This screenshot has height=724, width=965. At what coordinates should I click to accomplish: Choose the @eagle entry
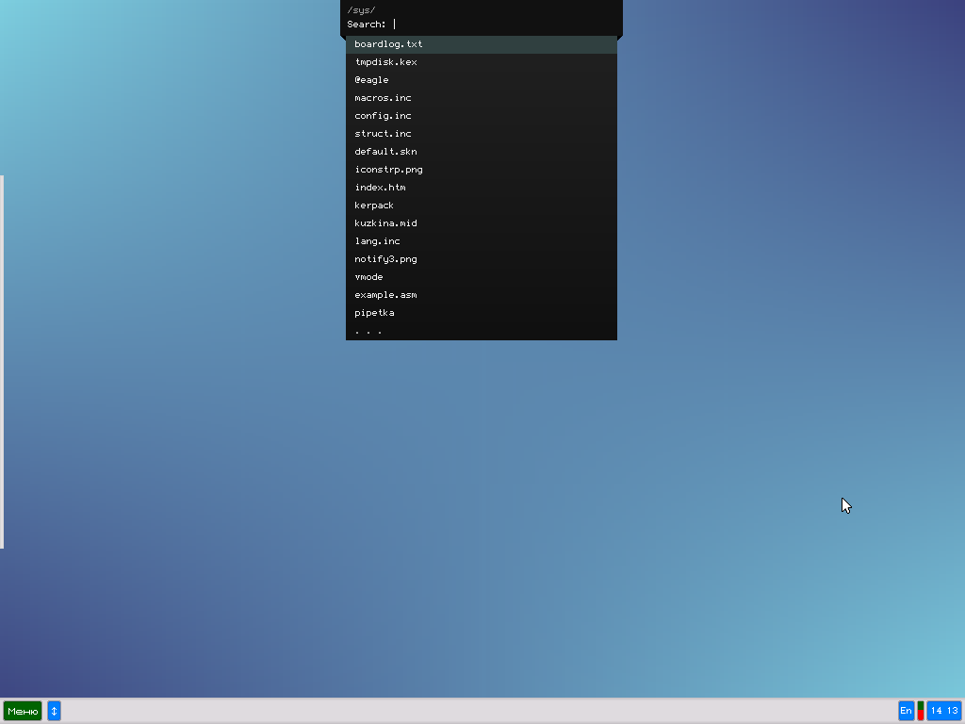(371, 80)
